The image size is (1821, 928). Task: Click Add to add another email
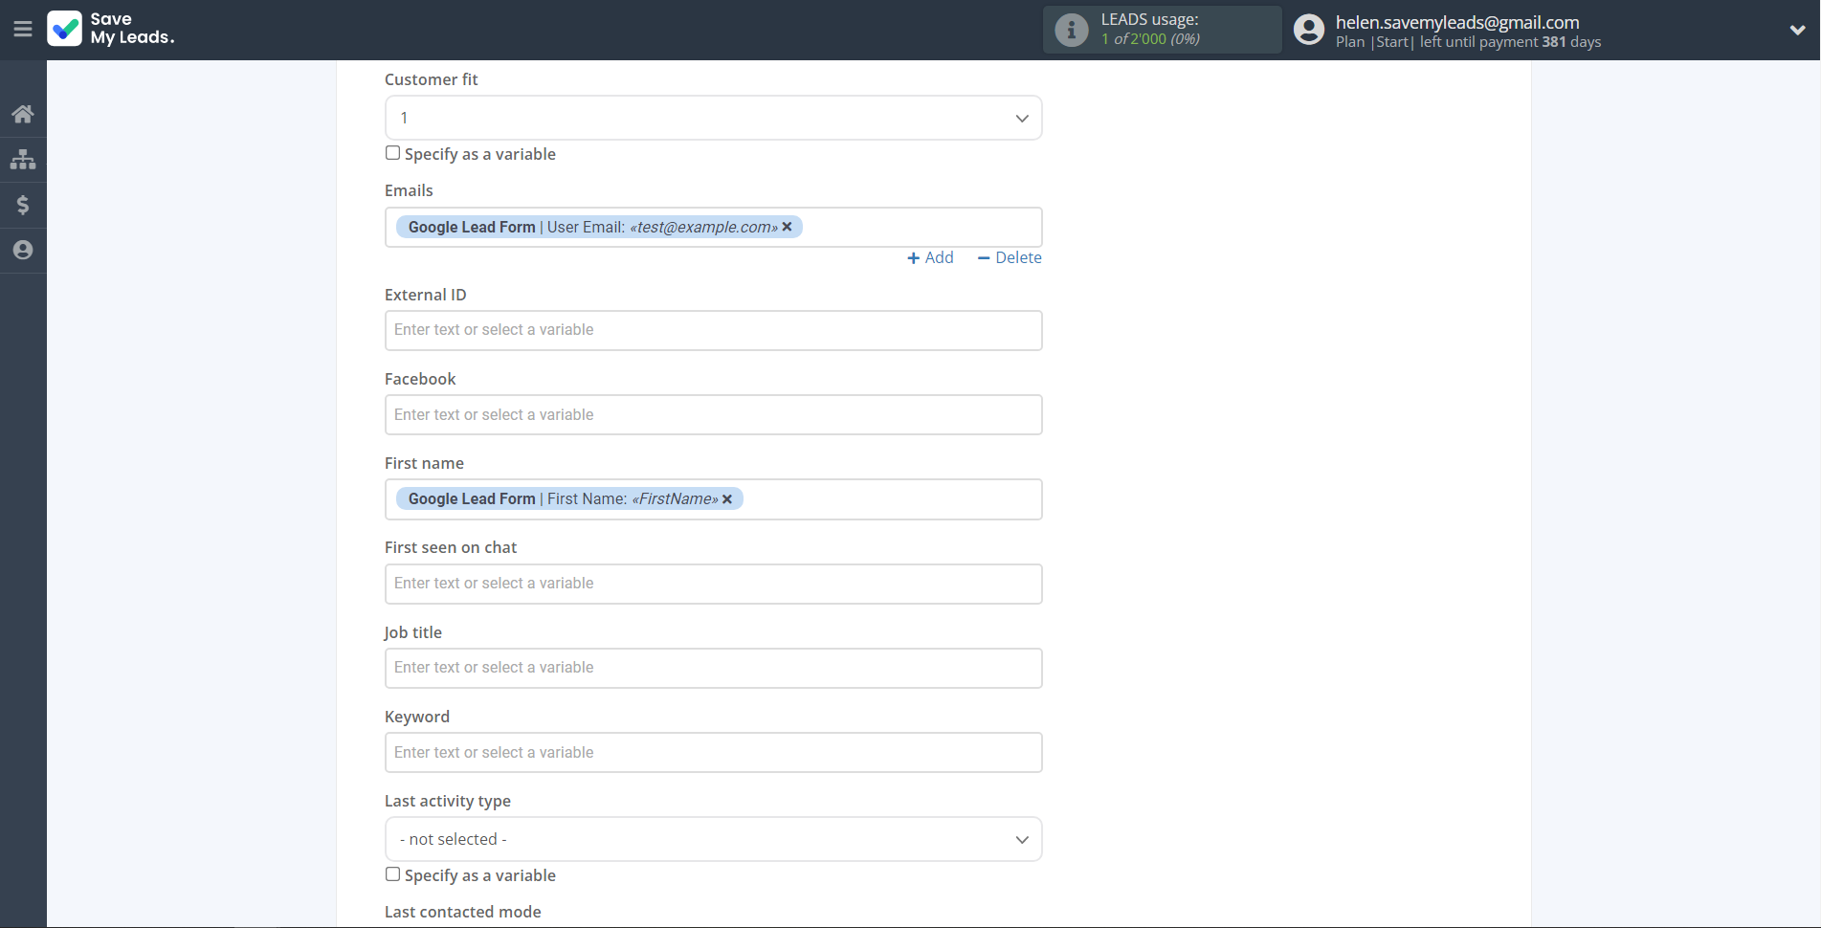click(x=930, y=257)
